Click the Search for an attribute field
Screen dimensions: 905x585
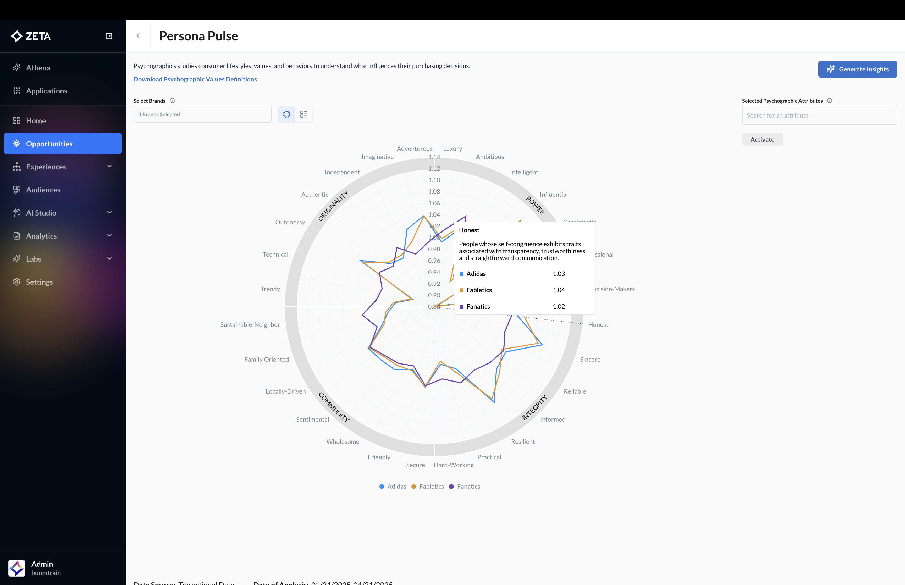tap(819, 115)
